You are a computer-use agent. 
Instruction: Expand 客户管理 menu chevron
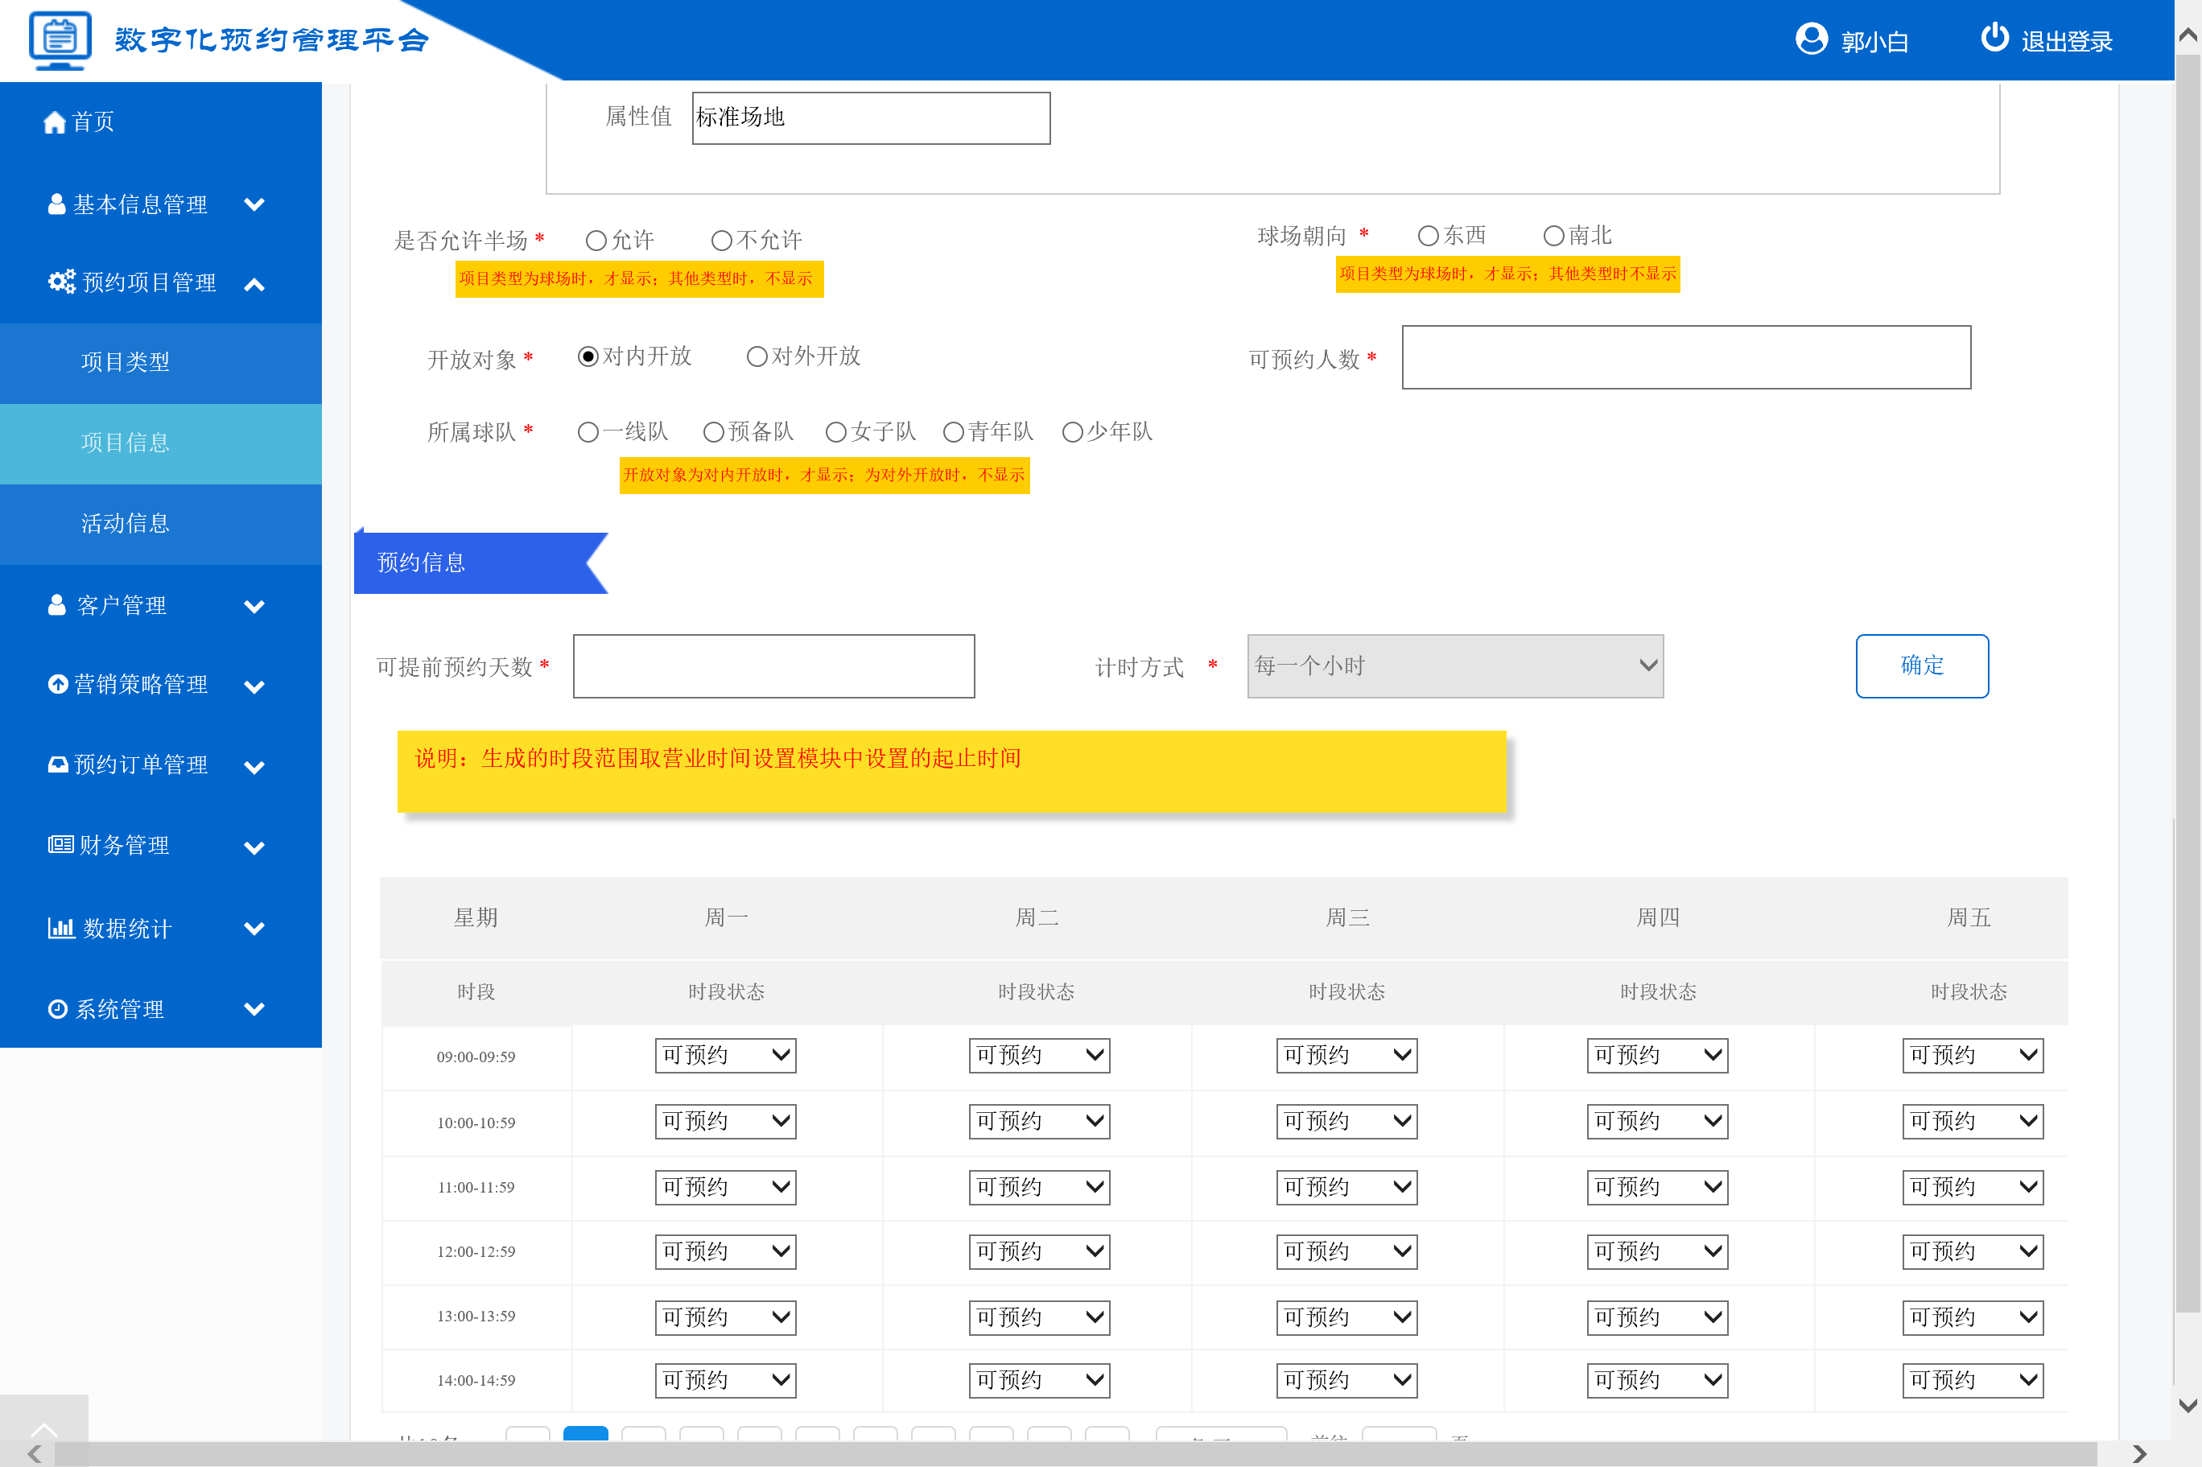[x=254, y=606]
